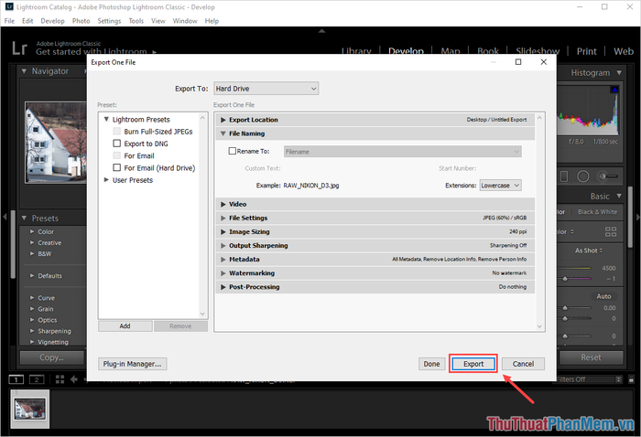Select main window display icon 1

tap(16, 379)
